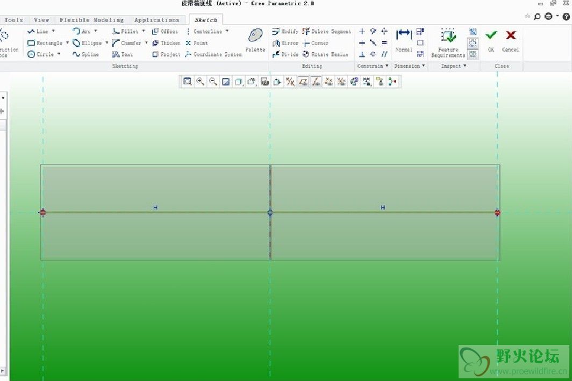Open the Applications tab

(157, 20)
